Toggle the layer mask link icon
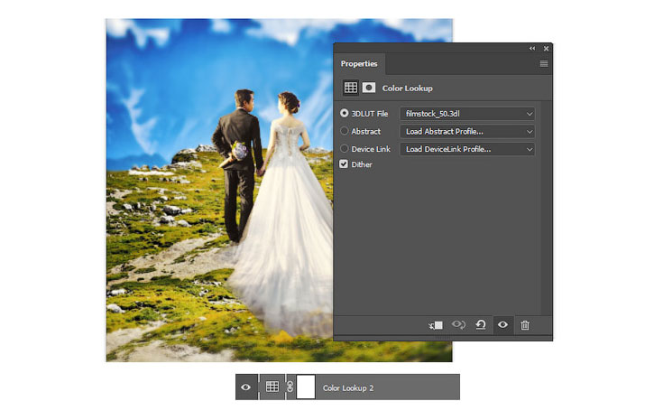 coord(290,387)
